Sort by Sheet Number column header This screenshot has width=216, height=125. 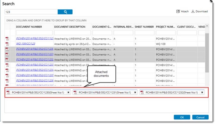(144, 27)
